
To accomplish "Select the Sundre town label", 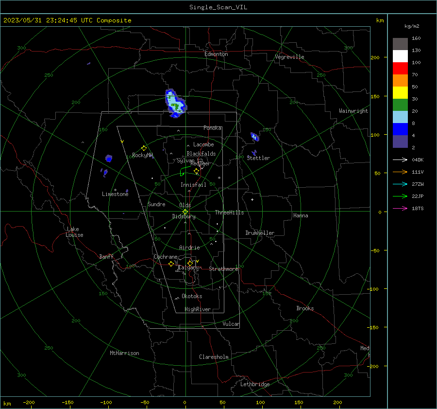I will (x=156, y=204).
